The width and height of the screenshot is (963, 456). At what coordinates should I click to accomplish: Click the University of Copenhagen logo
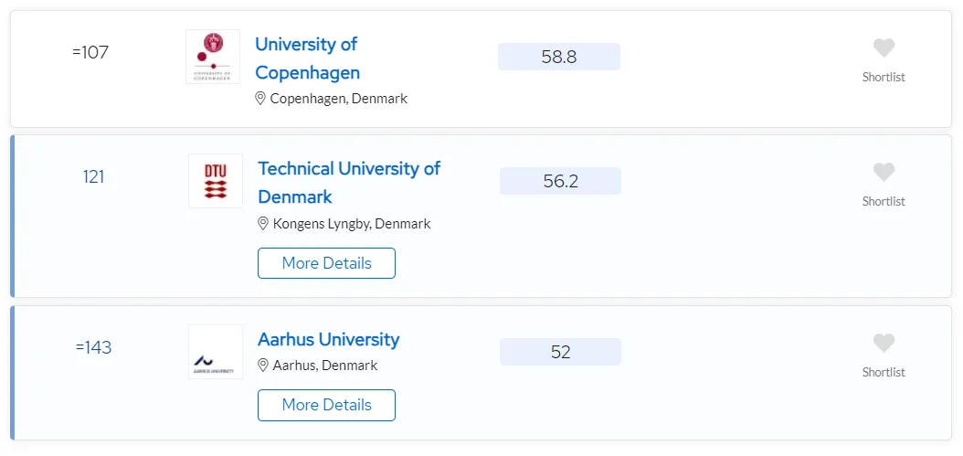point(213,57)
